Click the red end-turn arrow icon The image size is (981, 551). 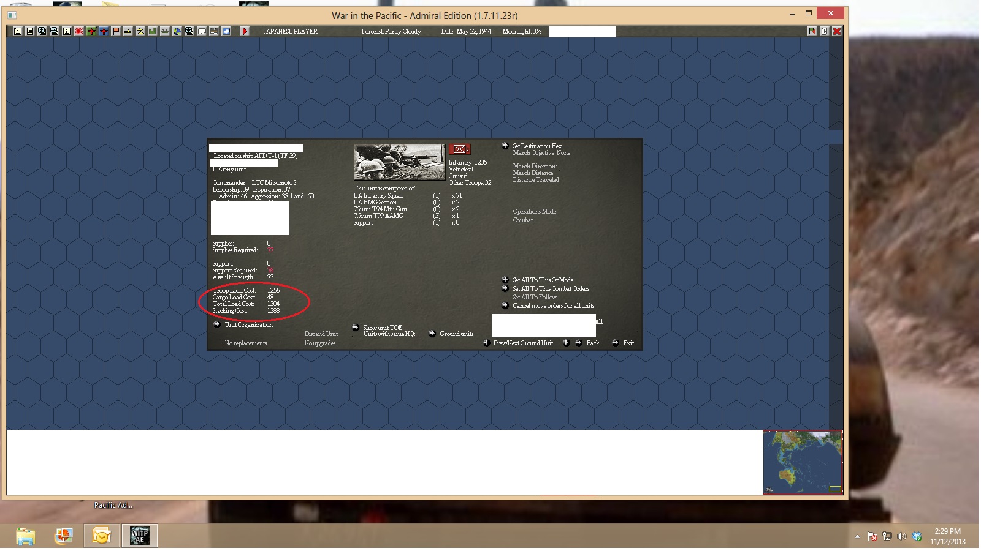click(x=245, y=31)
